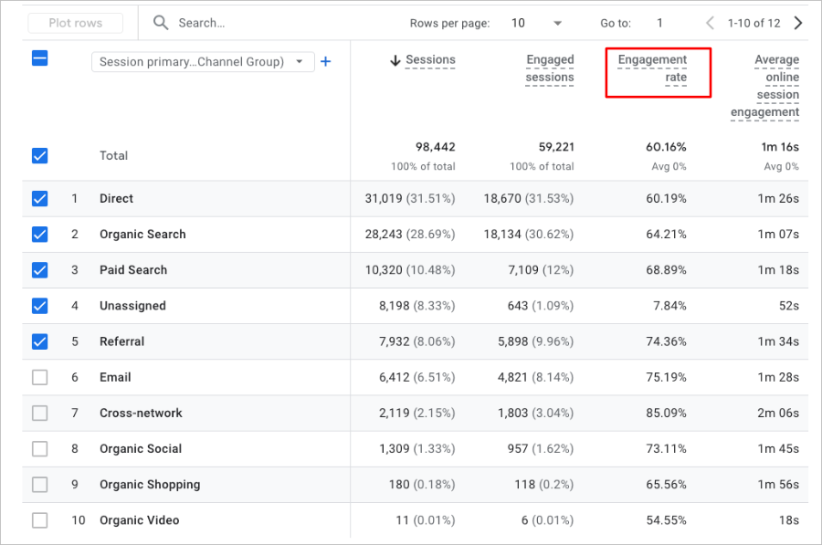Viewport: 822px width, 545px height.
Task: Check the Organic Video row checkbox
Action: (x=39, y=520)
